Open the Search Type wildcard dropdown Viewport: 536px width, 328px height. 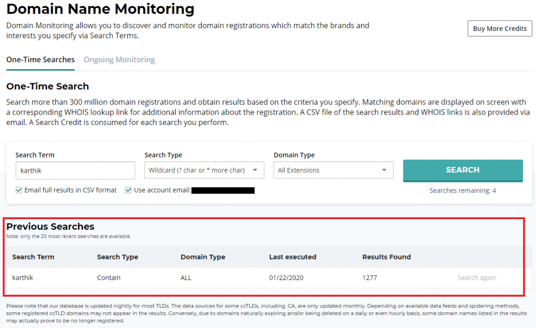pos(204,170)
